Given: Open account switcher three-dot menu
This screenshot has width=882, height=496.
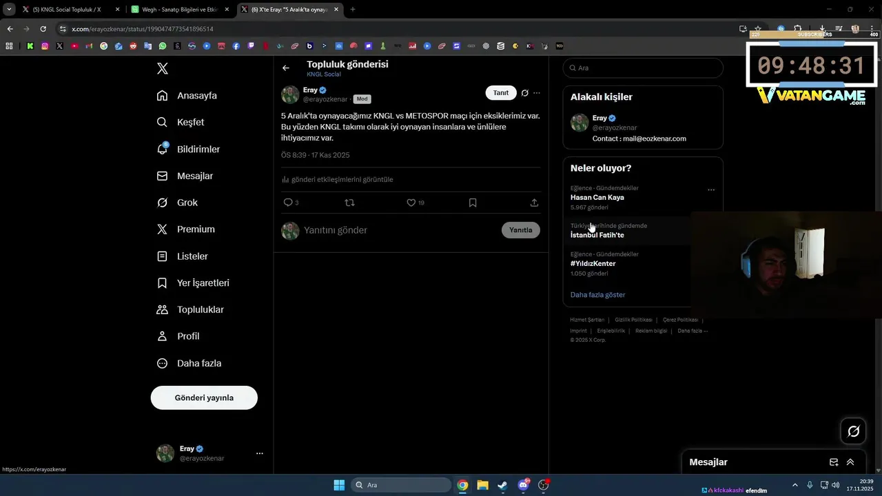Looking at the screenshot, I should (x=260, y=453).
